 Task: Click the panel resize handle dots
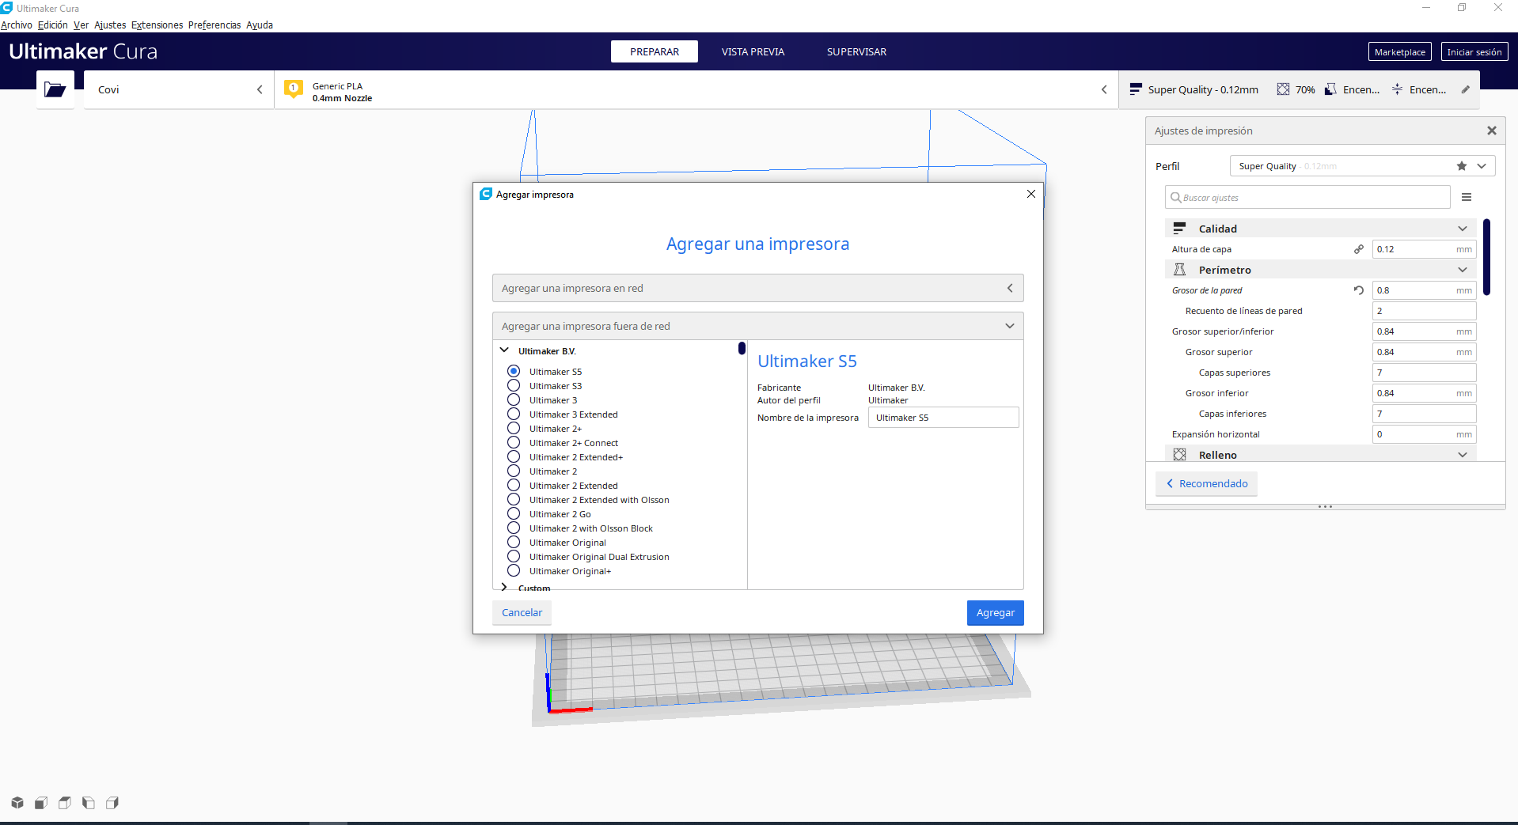tap(1326, 506)
